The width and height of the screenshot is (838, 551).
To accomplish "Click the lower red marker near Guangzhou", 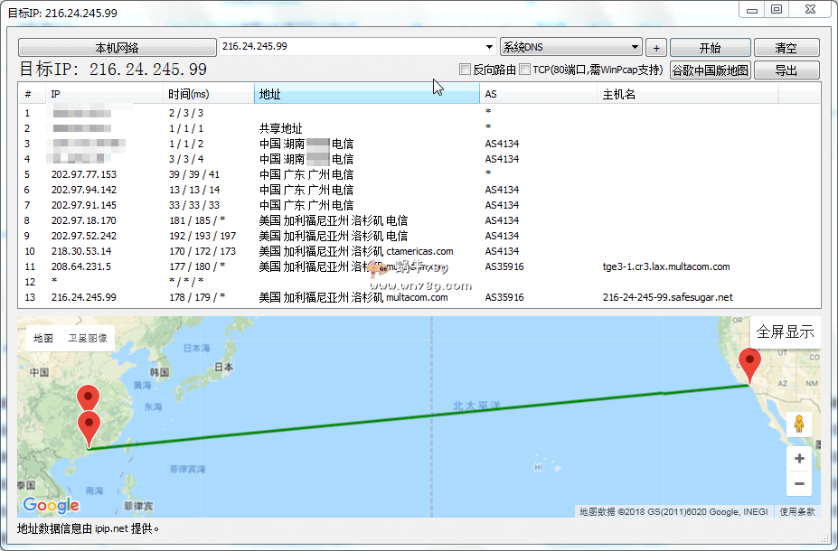I will [x=88, y=422].
